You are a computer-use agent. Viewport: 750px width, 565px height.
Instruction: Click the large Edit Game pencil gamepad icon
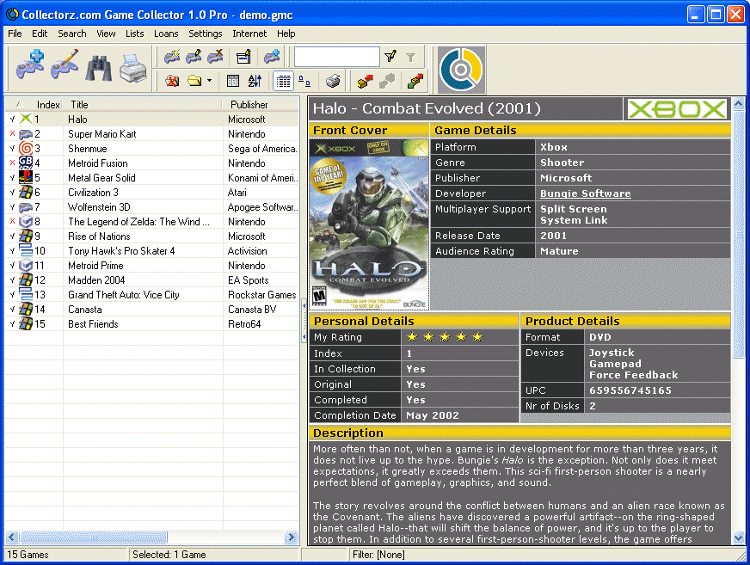[x=65, y=66]
